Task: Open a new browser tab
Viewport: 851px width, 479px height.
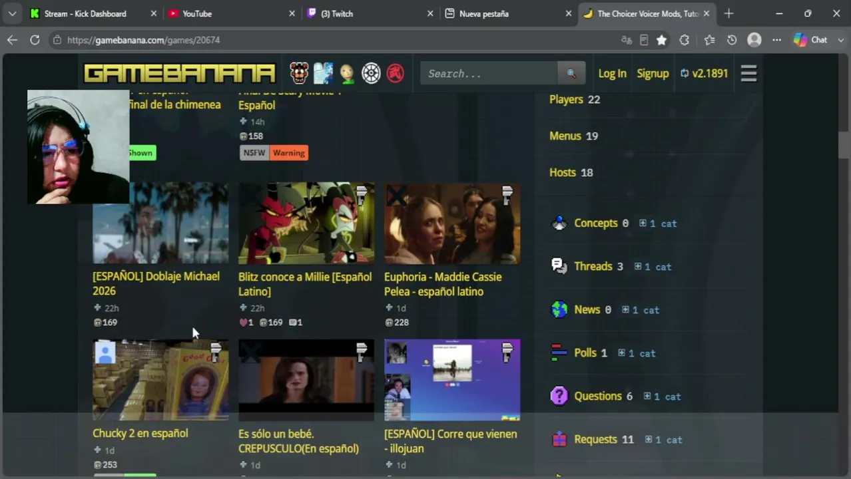Action: 728,13
